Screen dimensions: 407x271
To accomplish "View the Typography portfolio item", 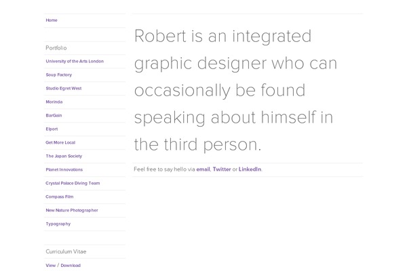I will pyautogui.click(x=58, y=224).
